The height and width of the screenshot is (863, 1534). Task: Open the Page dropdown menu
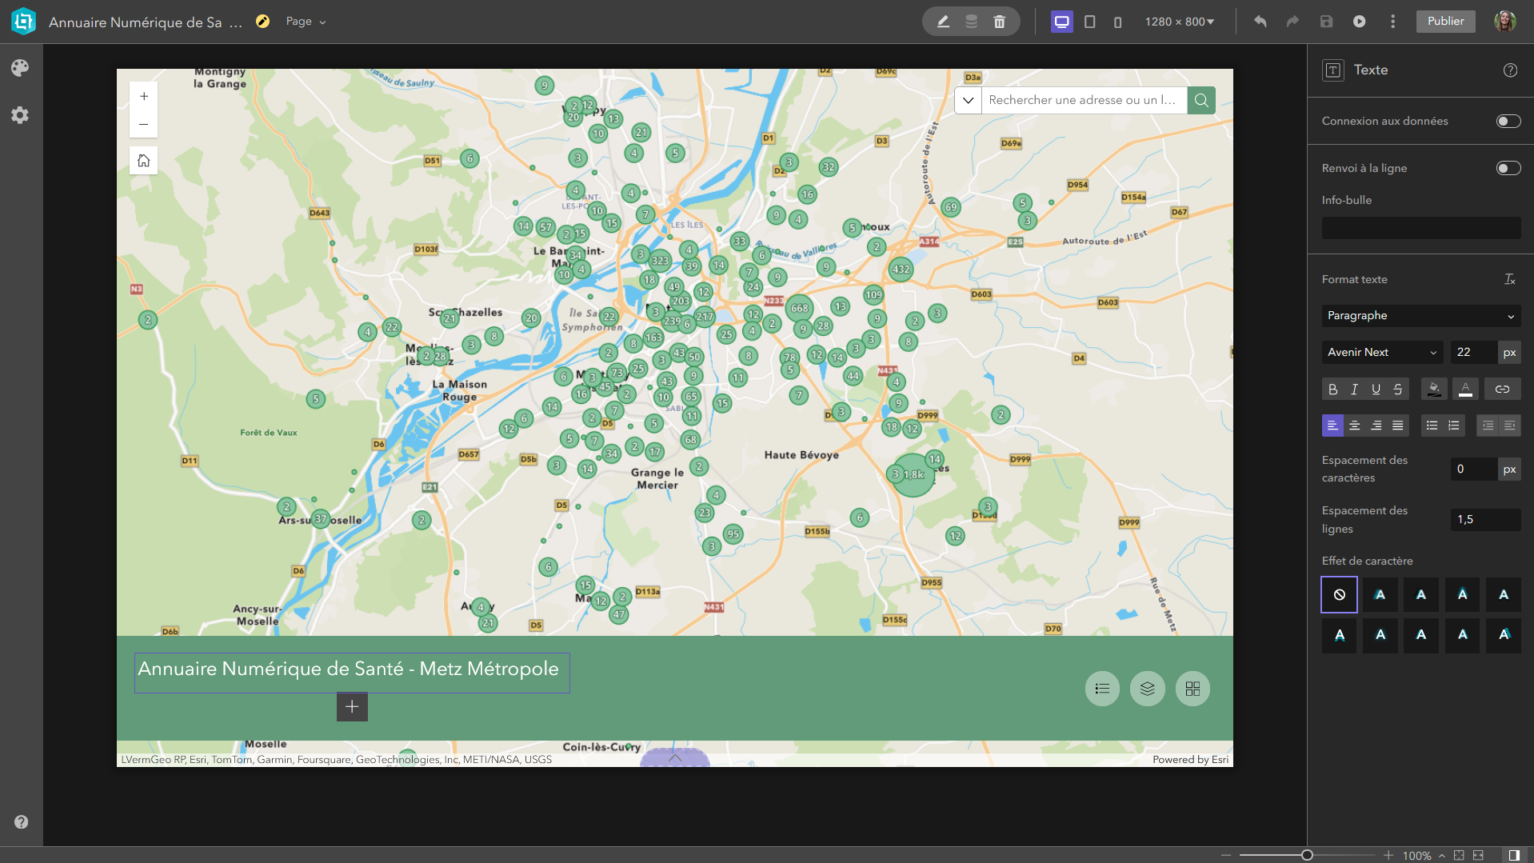(306, 22)
